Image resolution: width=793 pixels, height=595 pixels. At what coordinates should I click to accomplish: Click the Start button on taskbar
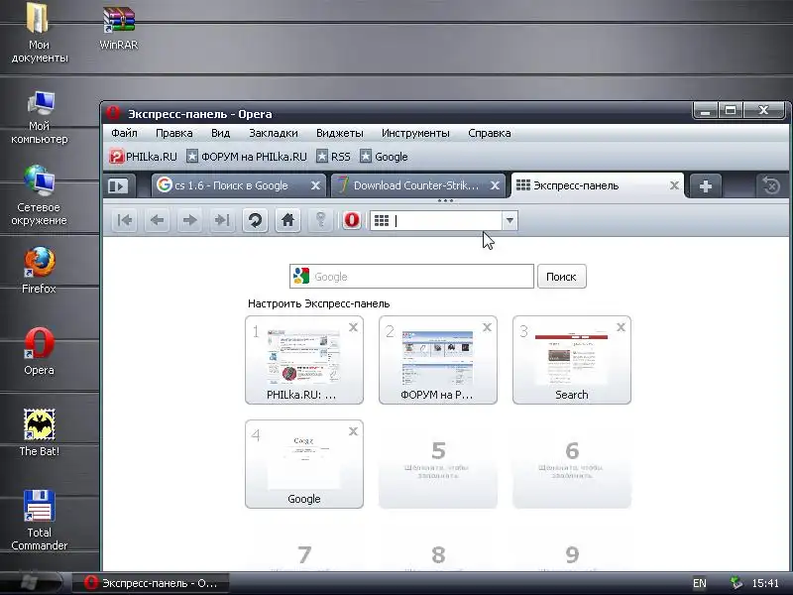[31, 583]
